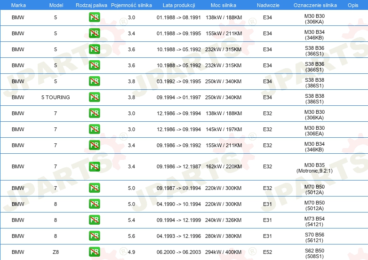Click the Opis column header
Screen dimensions: 368x260
[353, 5]
